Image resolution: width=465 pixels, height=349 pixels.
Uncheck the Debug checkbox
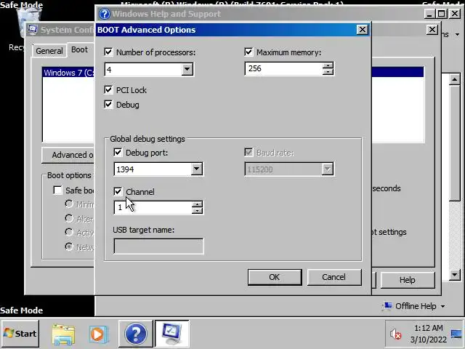[108, 105]
